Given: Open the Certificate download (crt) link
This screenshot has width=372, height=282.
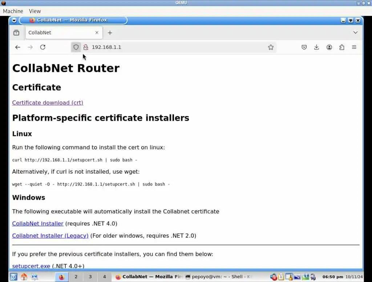Looking at the screenshot, I should [48, 103].
